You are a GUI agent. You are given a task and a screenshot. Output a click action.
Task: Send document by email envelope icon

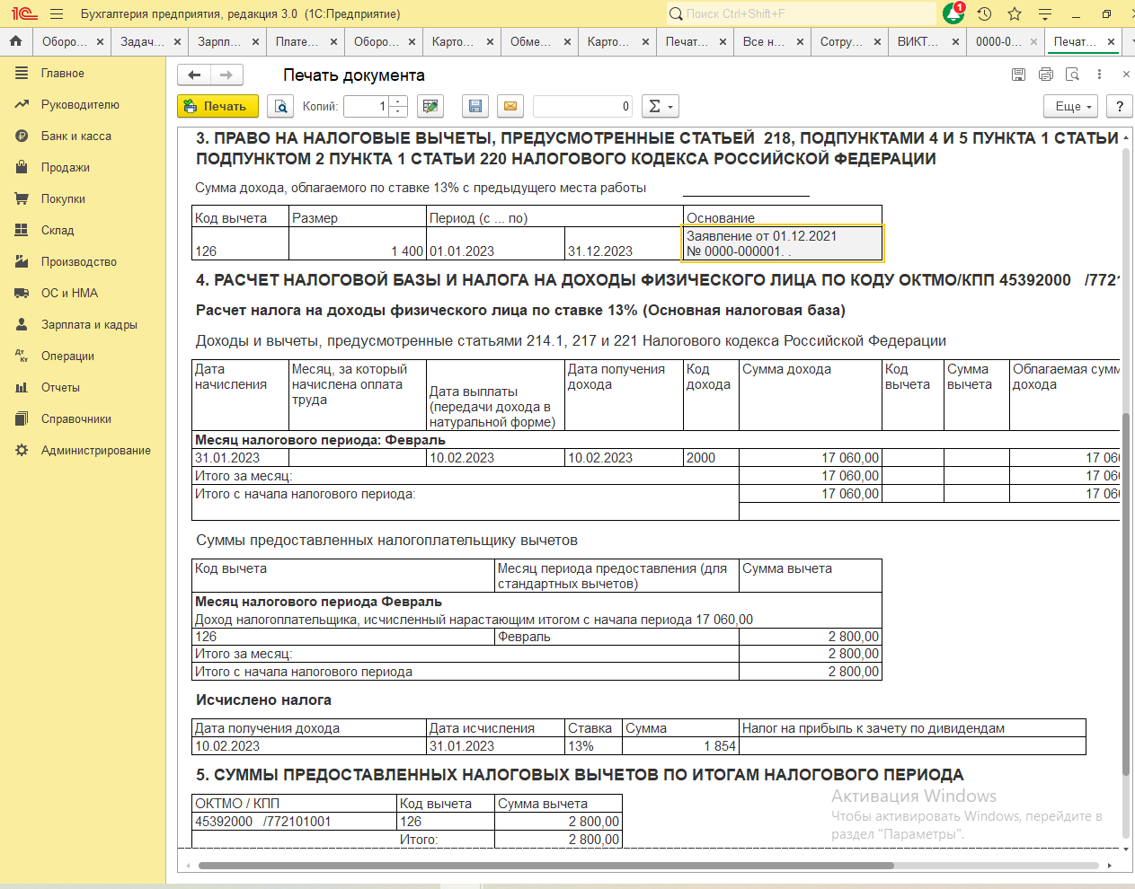pos(510,106)
